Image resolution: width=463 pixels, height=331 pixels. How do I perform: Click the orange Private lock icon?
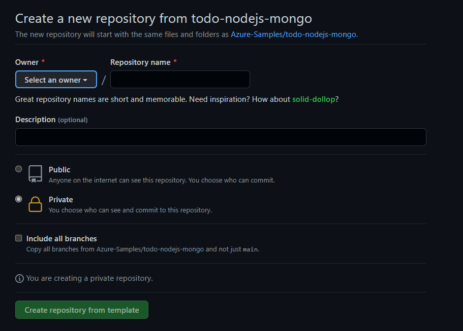(x=35, y=204)
